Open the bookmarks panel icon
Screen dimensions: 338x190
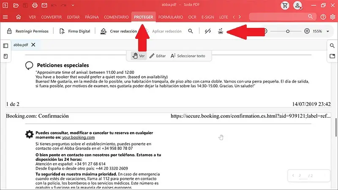coord(5,56)
